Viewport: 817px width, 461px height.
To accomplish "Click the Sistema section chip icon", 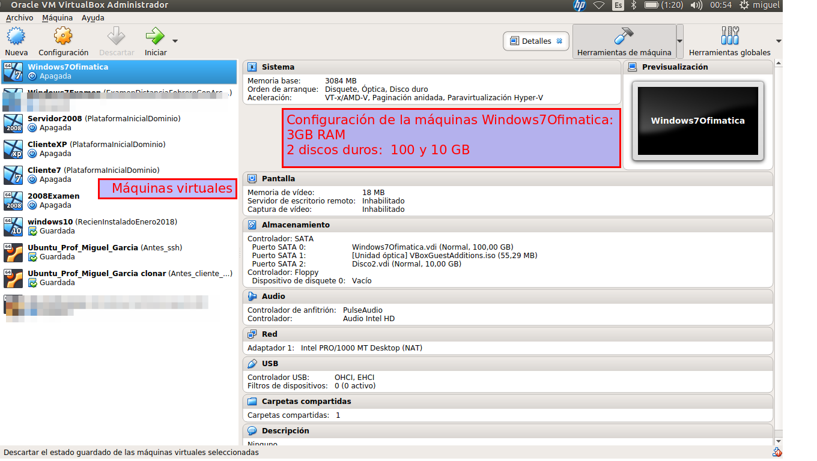I will pyautogui.click(x=252, y=67).
